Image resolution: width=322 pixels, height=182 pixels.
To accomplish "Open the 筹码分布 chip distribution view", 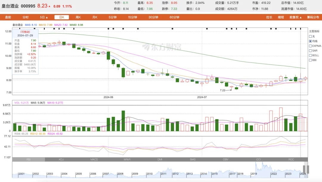I will click(313, 17).
